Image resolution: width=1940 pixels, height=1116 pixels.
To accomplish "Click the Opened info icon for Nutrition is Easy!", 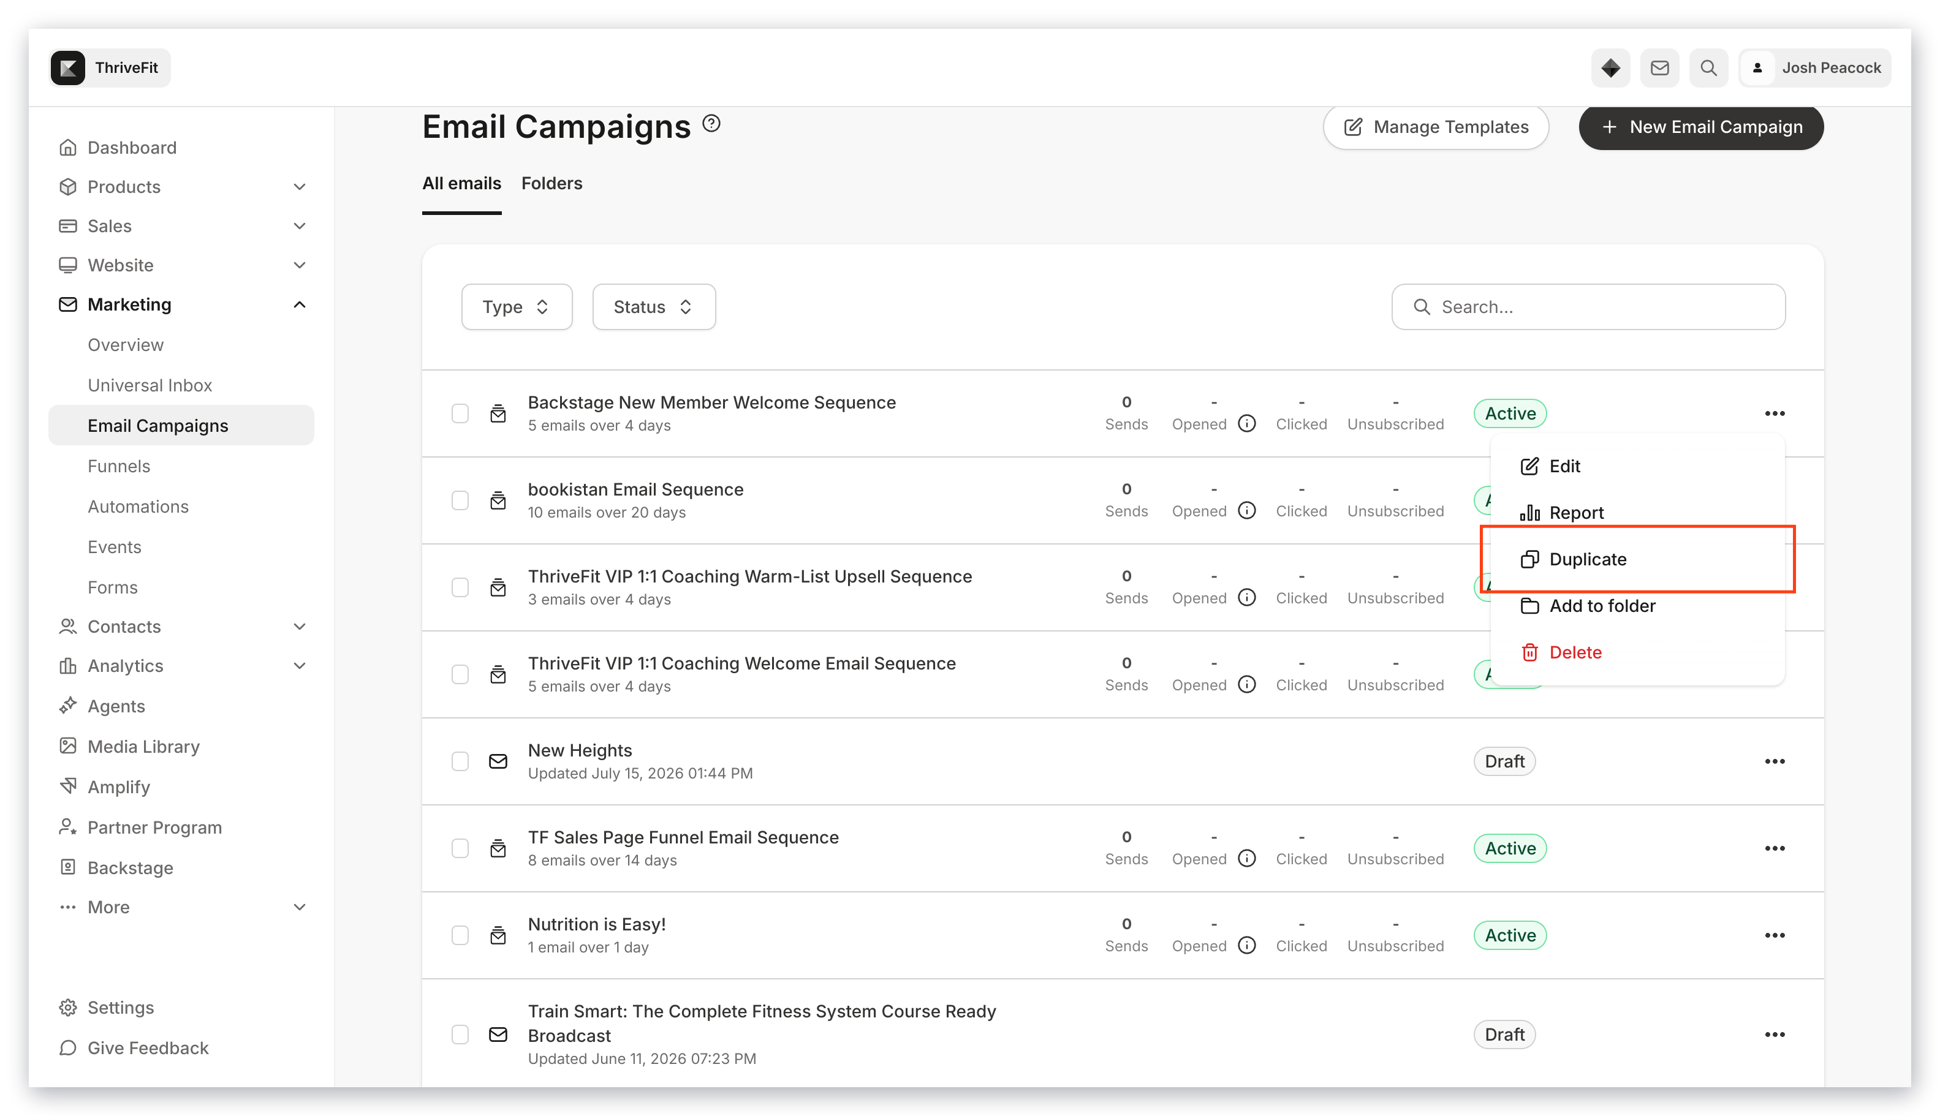I will click(x=1246, y=945).
